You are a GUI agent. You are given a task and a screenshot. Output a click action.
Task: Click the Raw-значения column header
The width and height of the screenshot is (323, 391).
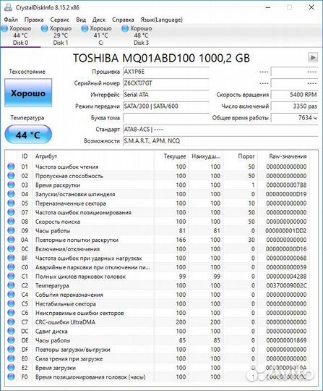pos(284,156)
